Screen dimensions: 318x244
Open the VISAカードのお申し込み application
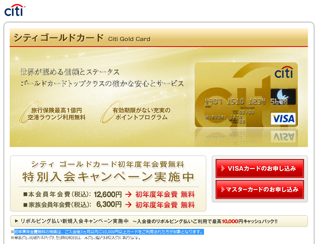(259, 168)
